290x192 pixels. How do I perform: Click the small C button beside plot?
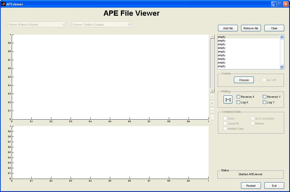(212, 97)
